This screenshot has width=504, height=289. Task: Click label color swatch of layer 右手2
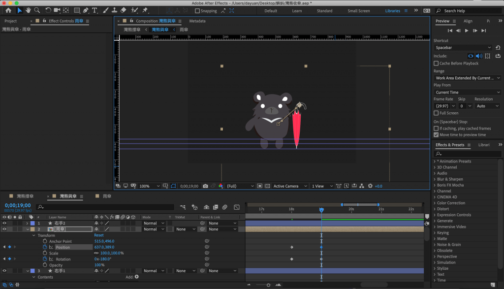click(32, 223)
